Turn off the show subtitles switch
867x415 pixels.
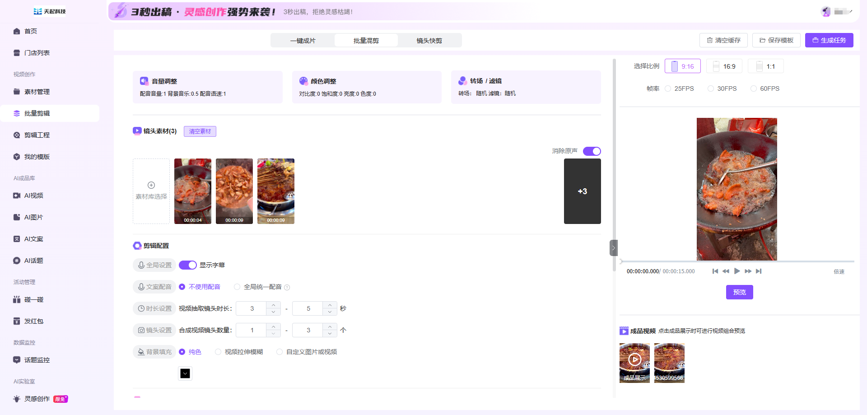pos(188,265)
